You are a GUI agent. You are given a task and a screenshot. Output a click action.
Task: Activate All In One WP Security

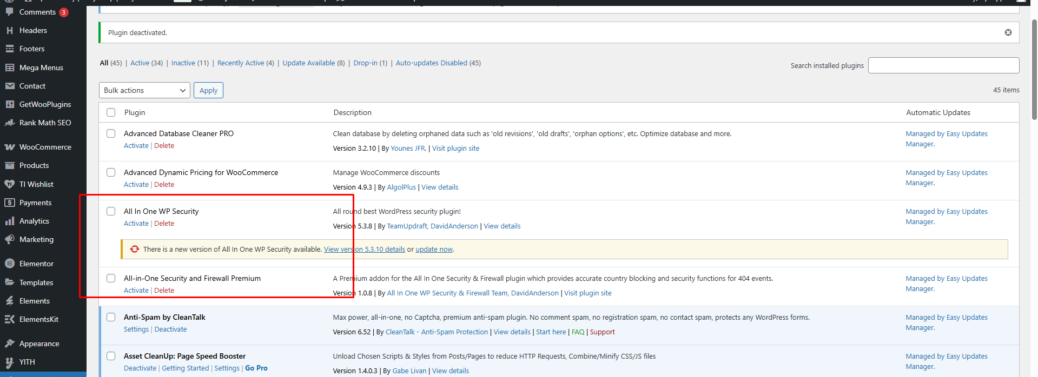136,224
